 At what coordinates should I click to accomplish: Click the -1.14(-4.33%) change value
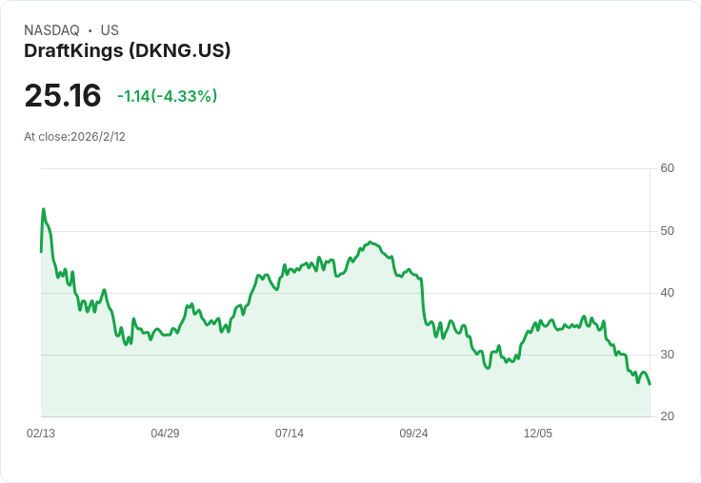pyautogui.click(x=168, y=96)
